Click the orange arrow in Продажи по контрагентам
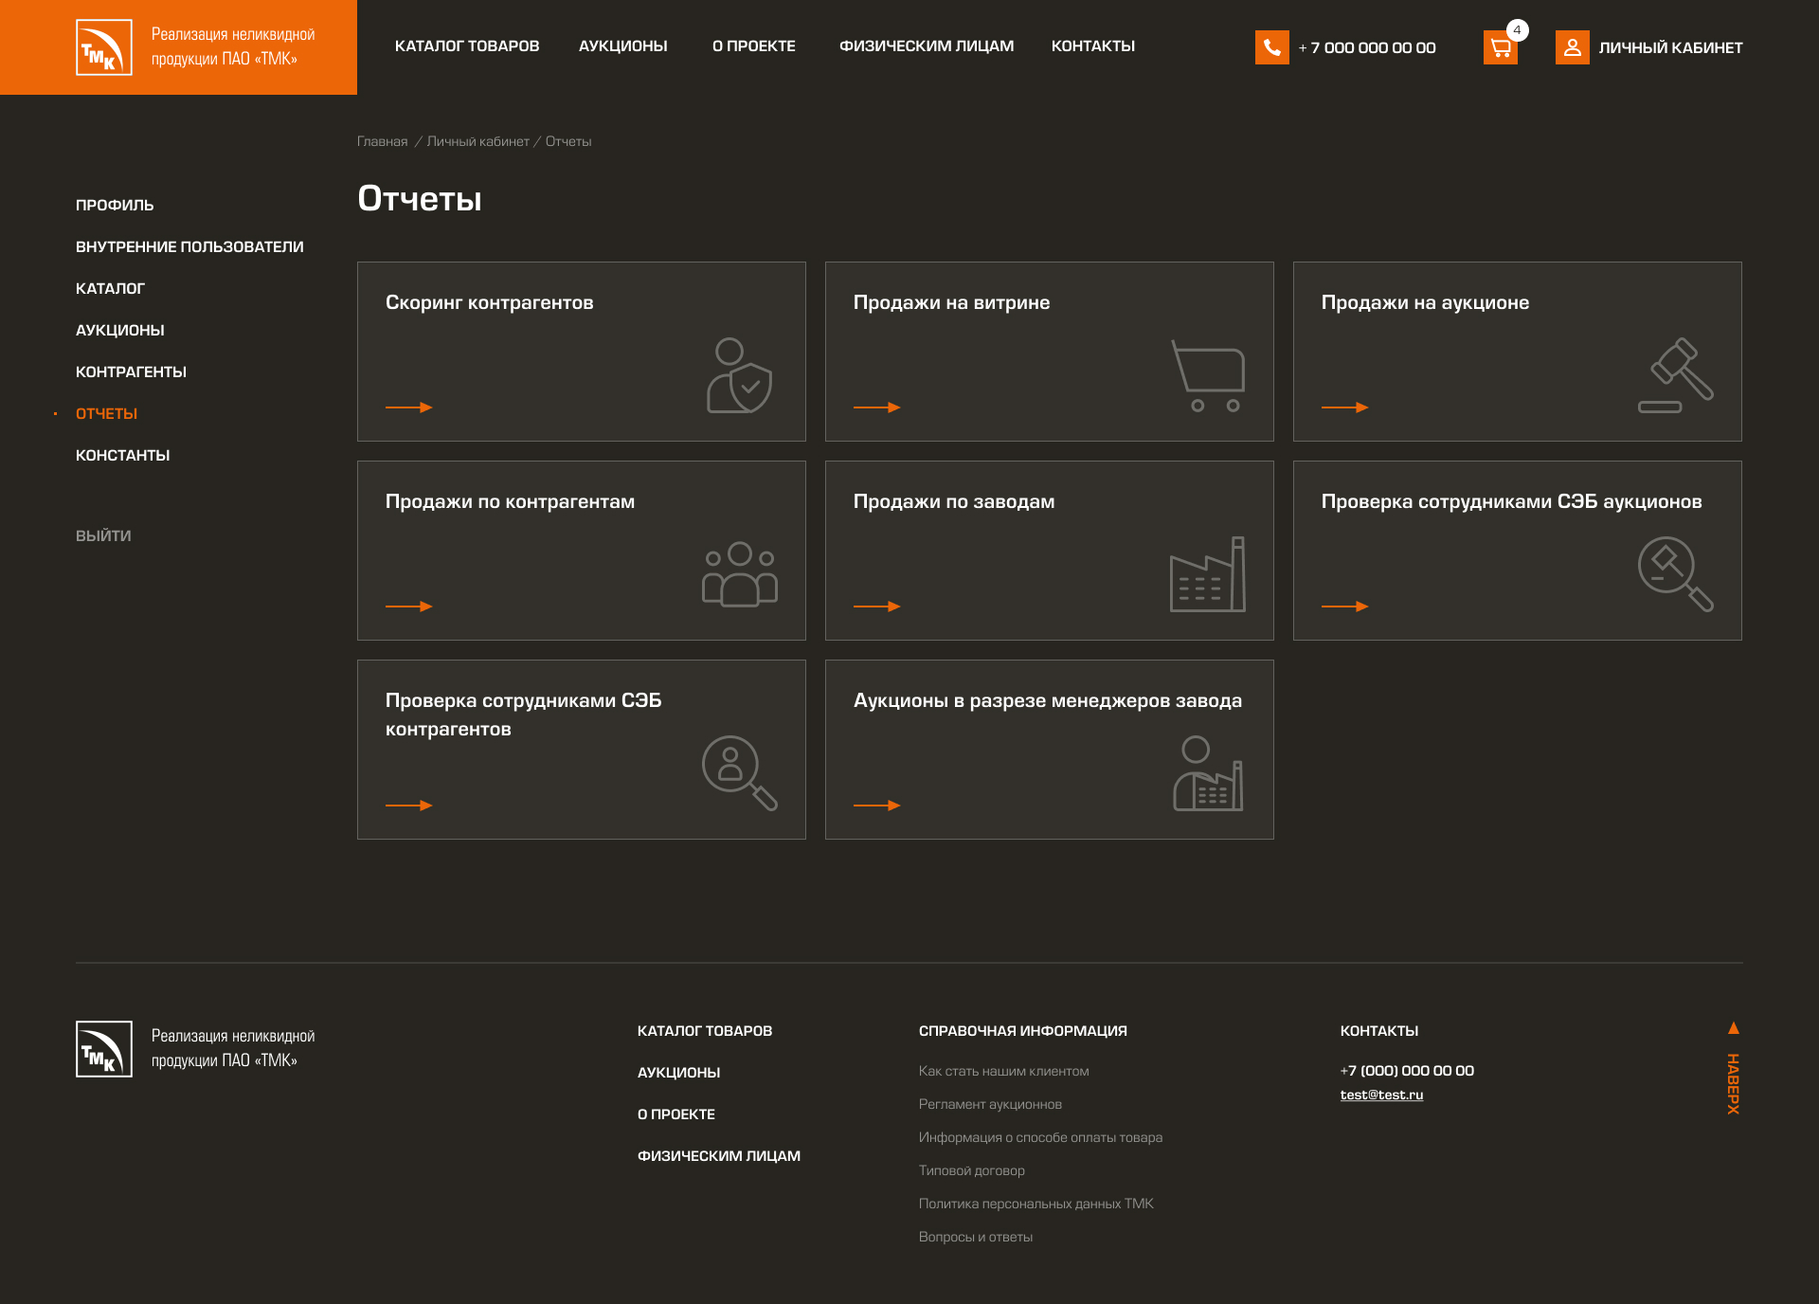The width and height of the screenshot is (1819, 1304). [408, 607]
